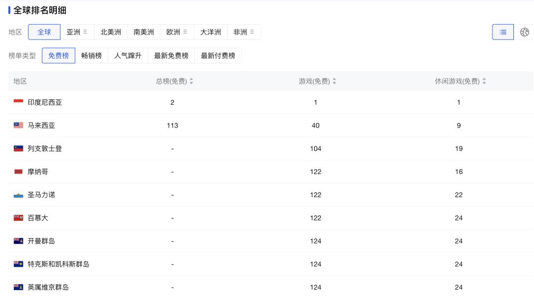Click 地区 column header
534x296 pixels.
coord(20,81)
